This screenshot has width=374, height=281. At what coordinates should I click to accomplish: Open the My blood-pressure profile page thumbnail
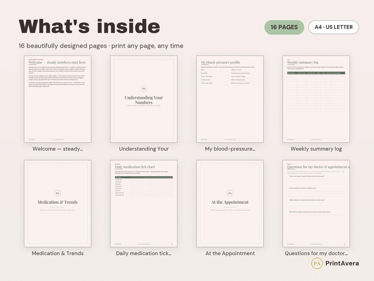point(230,99)
